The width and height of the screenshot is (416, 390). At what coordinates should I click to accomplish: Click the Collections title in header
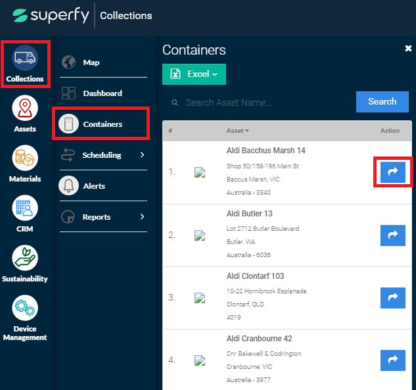pos(126,16)
